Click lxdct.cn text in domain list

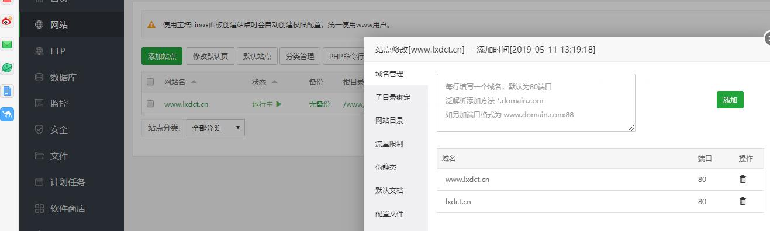pyautogui.click(x=458, y=202)
